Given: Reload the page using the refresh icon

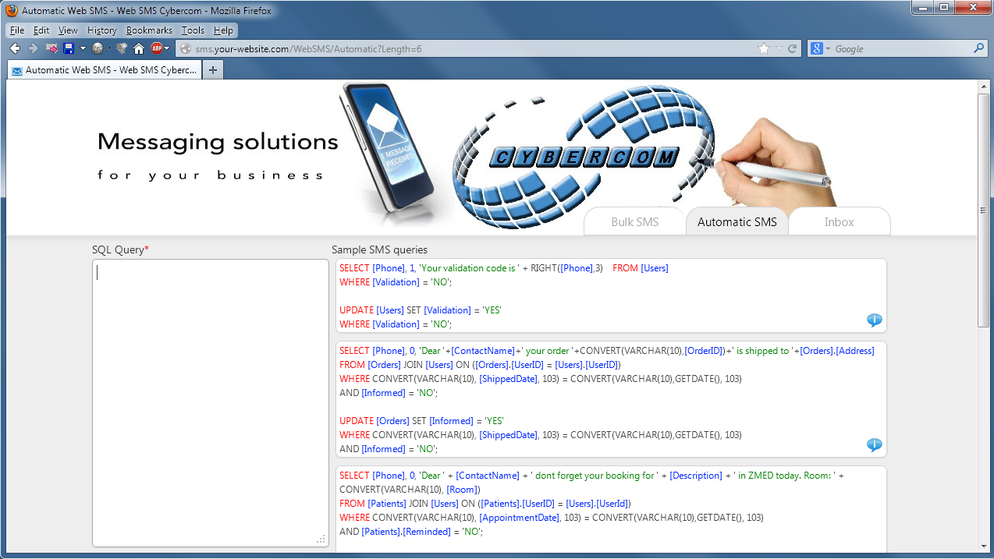Looking at the screenshot, I should pyautogui.click(x=792, y=48).
